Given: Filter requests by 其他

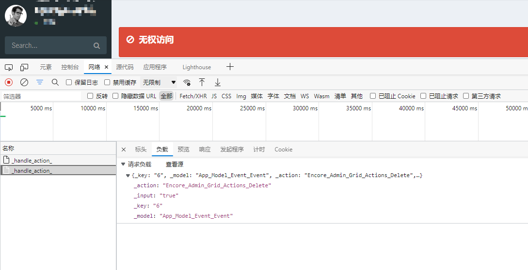Looking at the screenshot, I should tap(356, 96).
